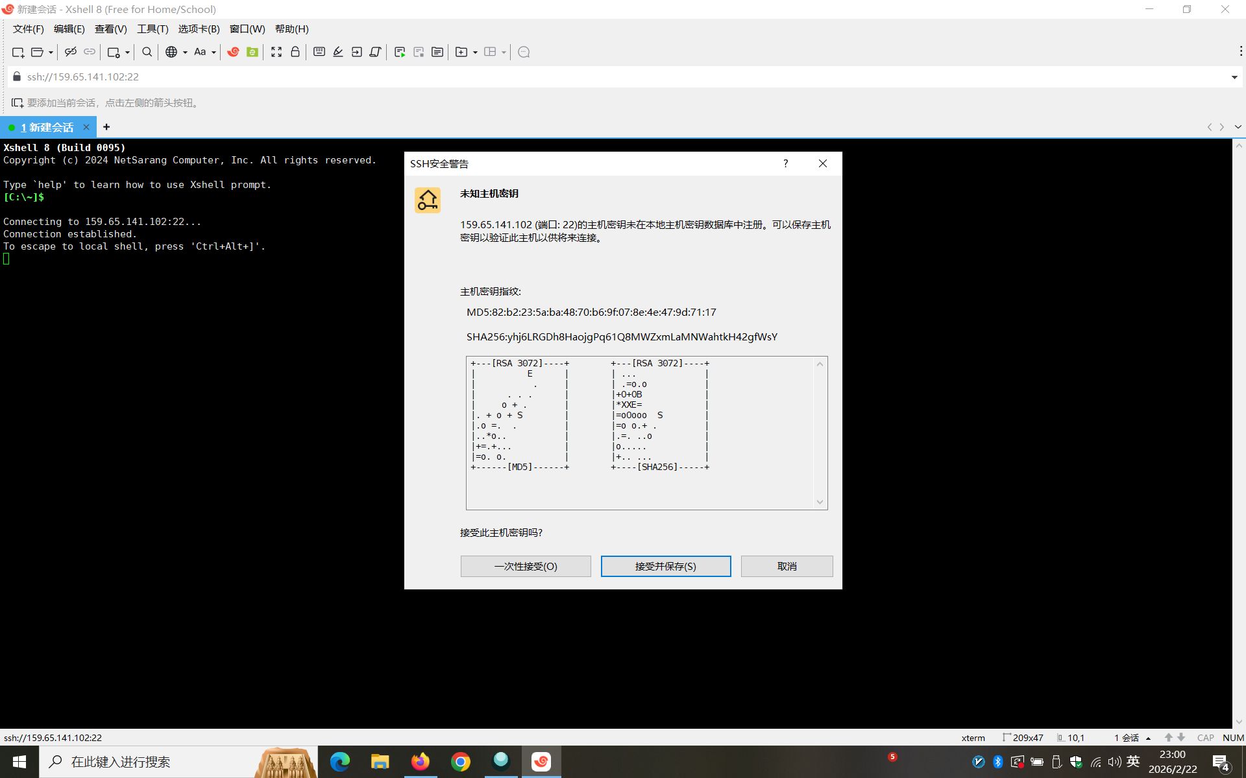The image size is (1246, 778).
Task: Expand the address bar history dropdown
Action: (1234, 77)
